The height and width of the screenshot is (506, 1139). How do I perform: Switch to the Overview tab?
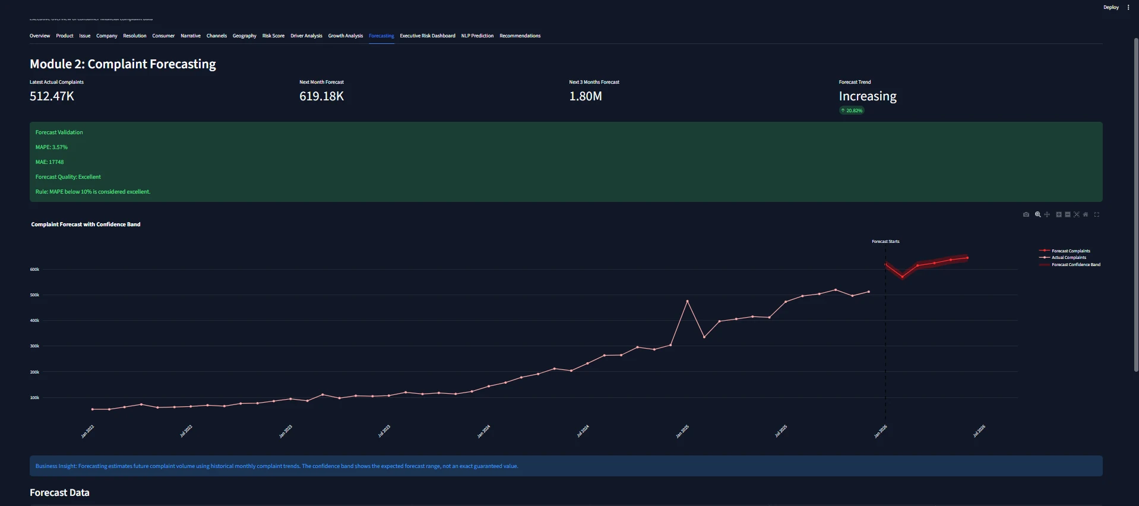click(x=40, y=36)
